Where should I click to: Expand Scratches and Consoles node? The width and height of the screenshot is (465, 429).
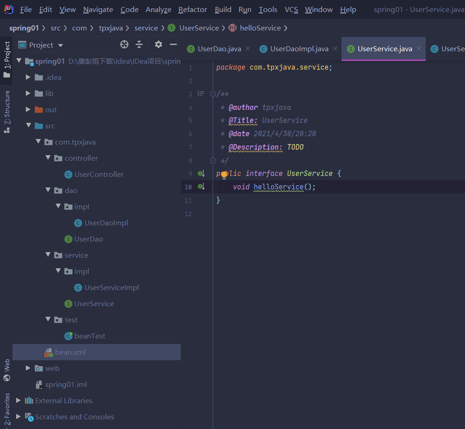(18, 416)
